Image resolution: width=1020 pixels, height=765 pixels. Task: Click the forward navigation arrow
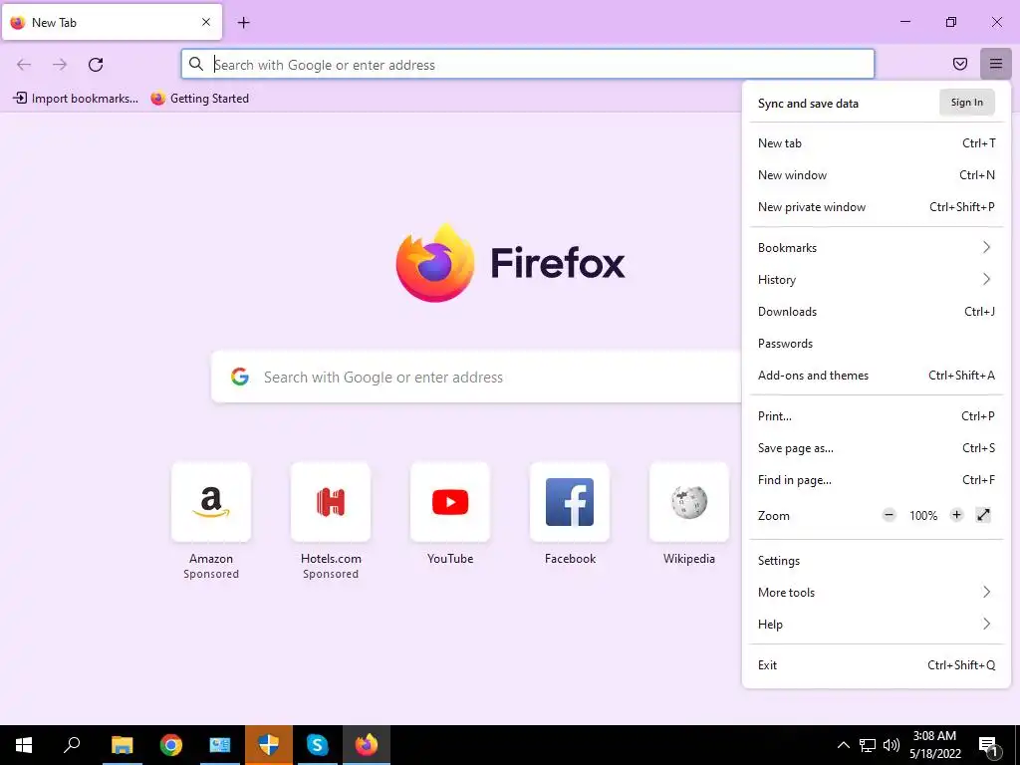coord(60,65)
